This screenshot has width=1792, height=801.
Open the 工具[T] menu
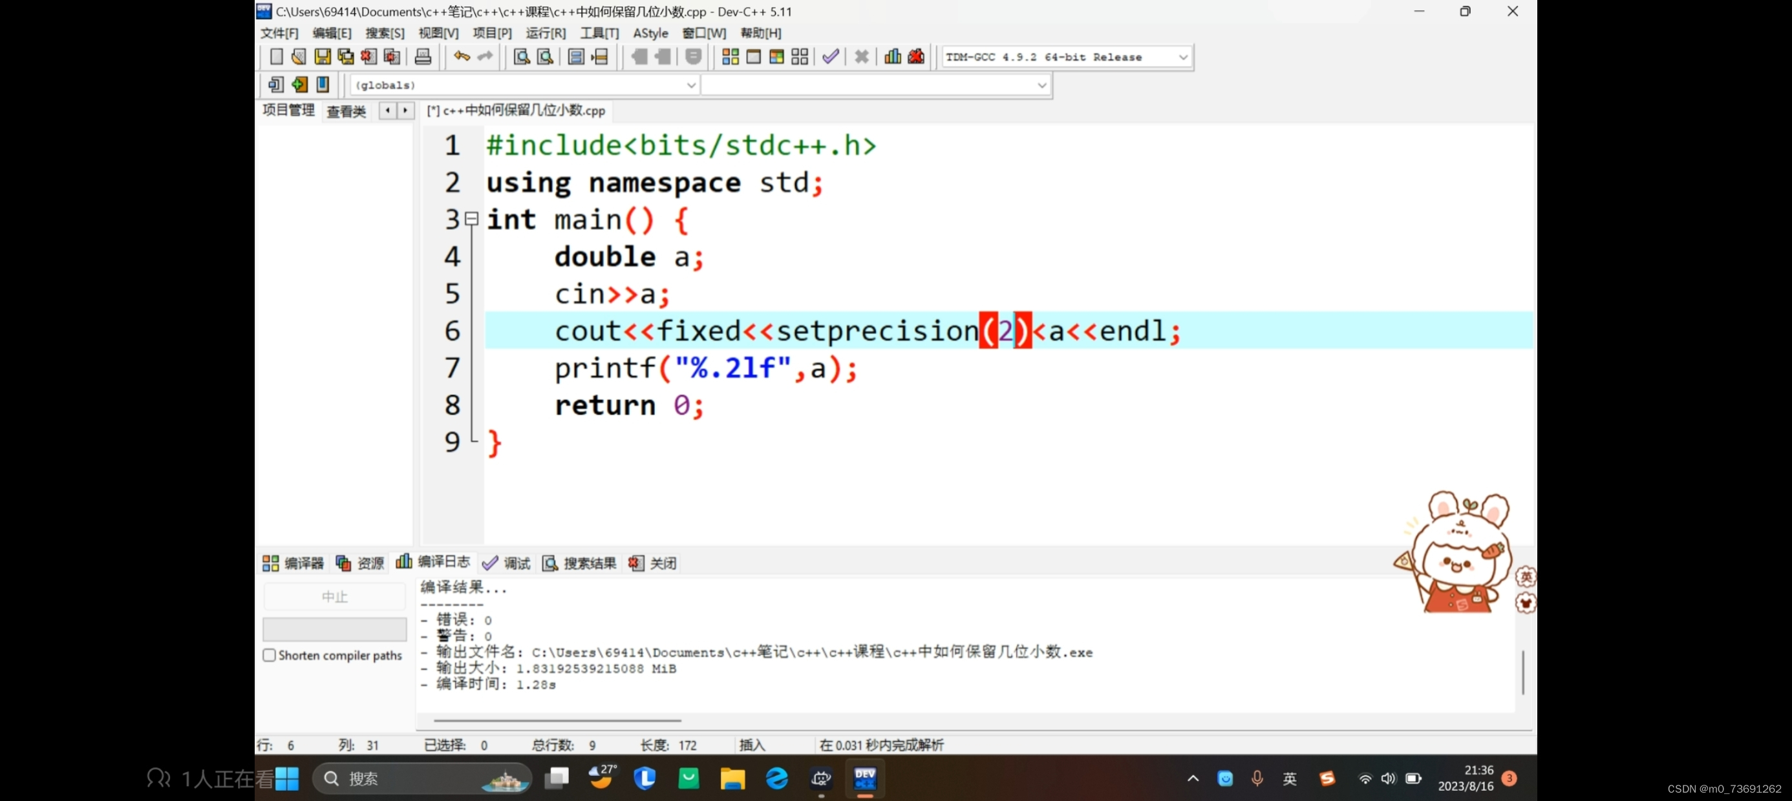[600, 33]
